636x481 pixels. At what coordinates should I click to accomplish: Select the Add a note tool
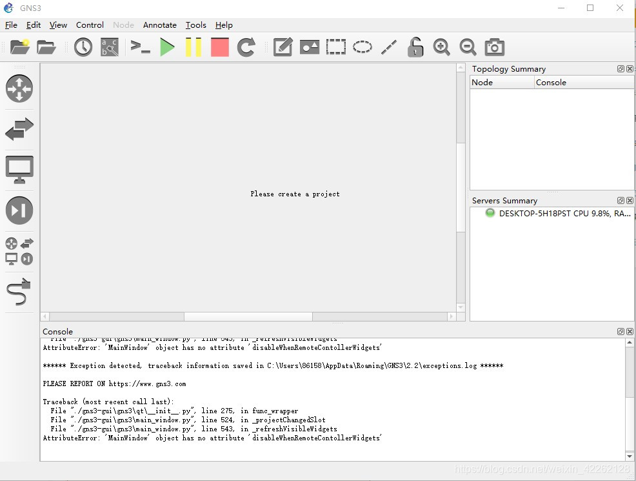[283, 47]
